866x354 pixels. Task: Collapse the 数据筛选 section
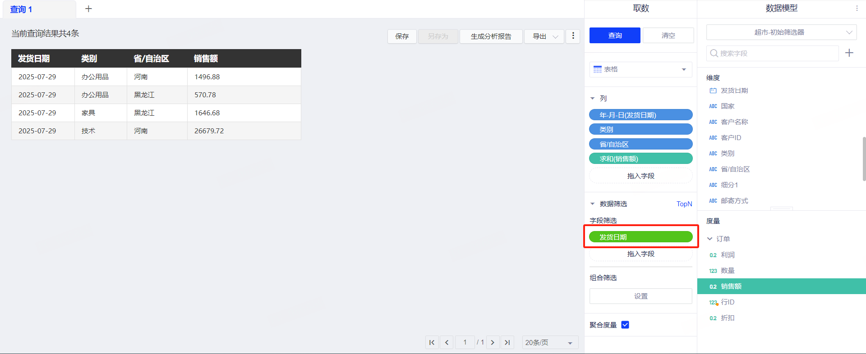(x=593, y=204)
